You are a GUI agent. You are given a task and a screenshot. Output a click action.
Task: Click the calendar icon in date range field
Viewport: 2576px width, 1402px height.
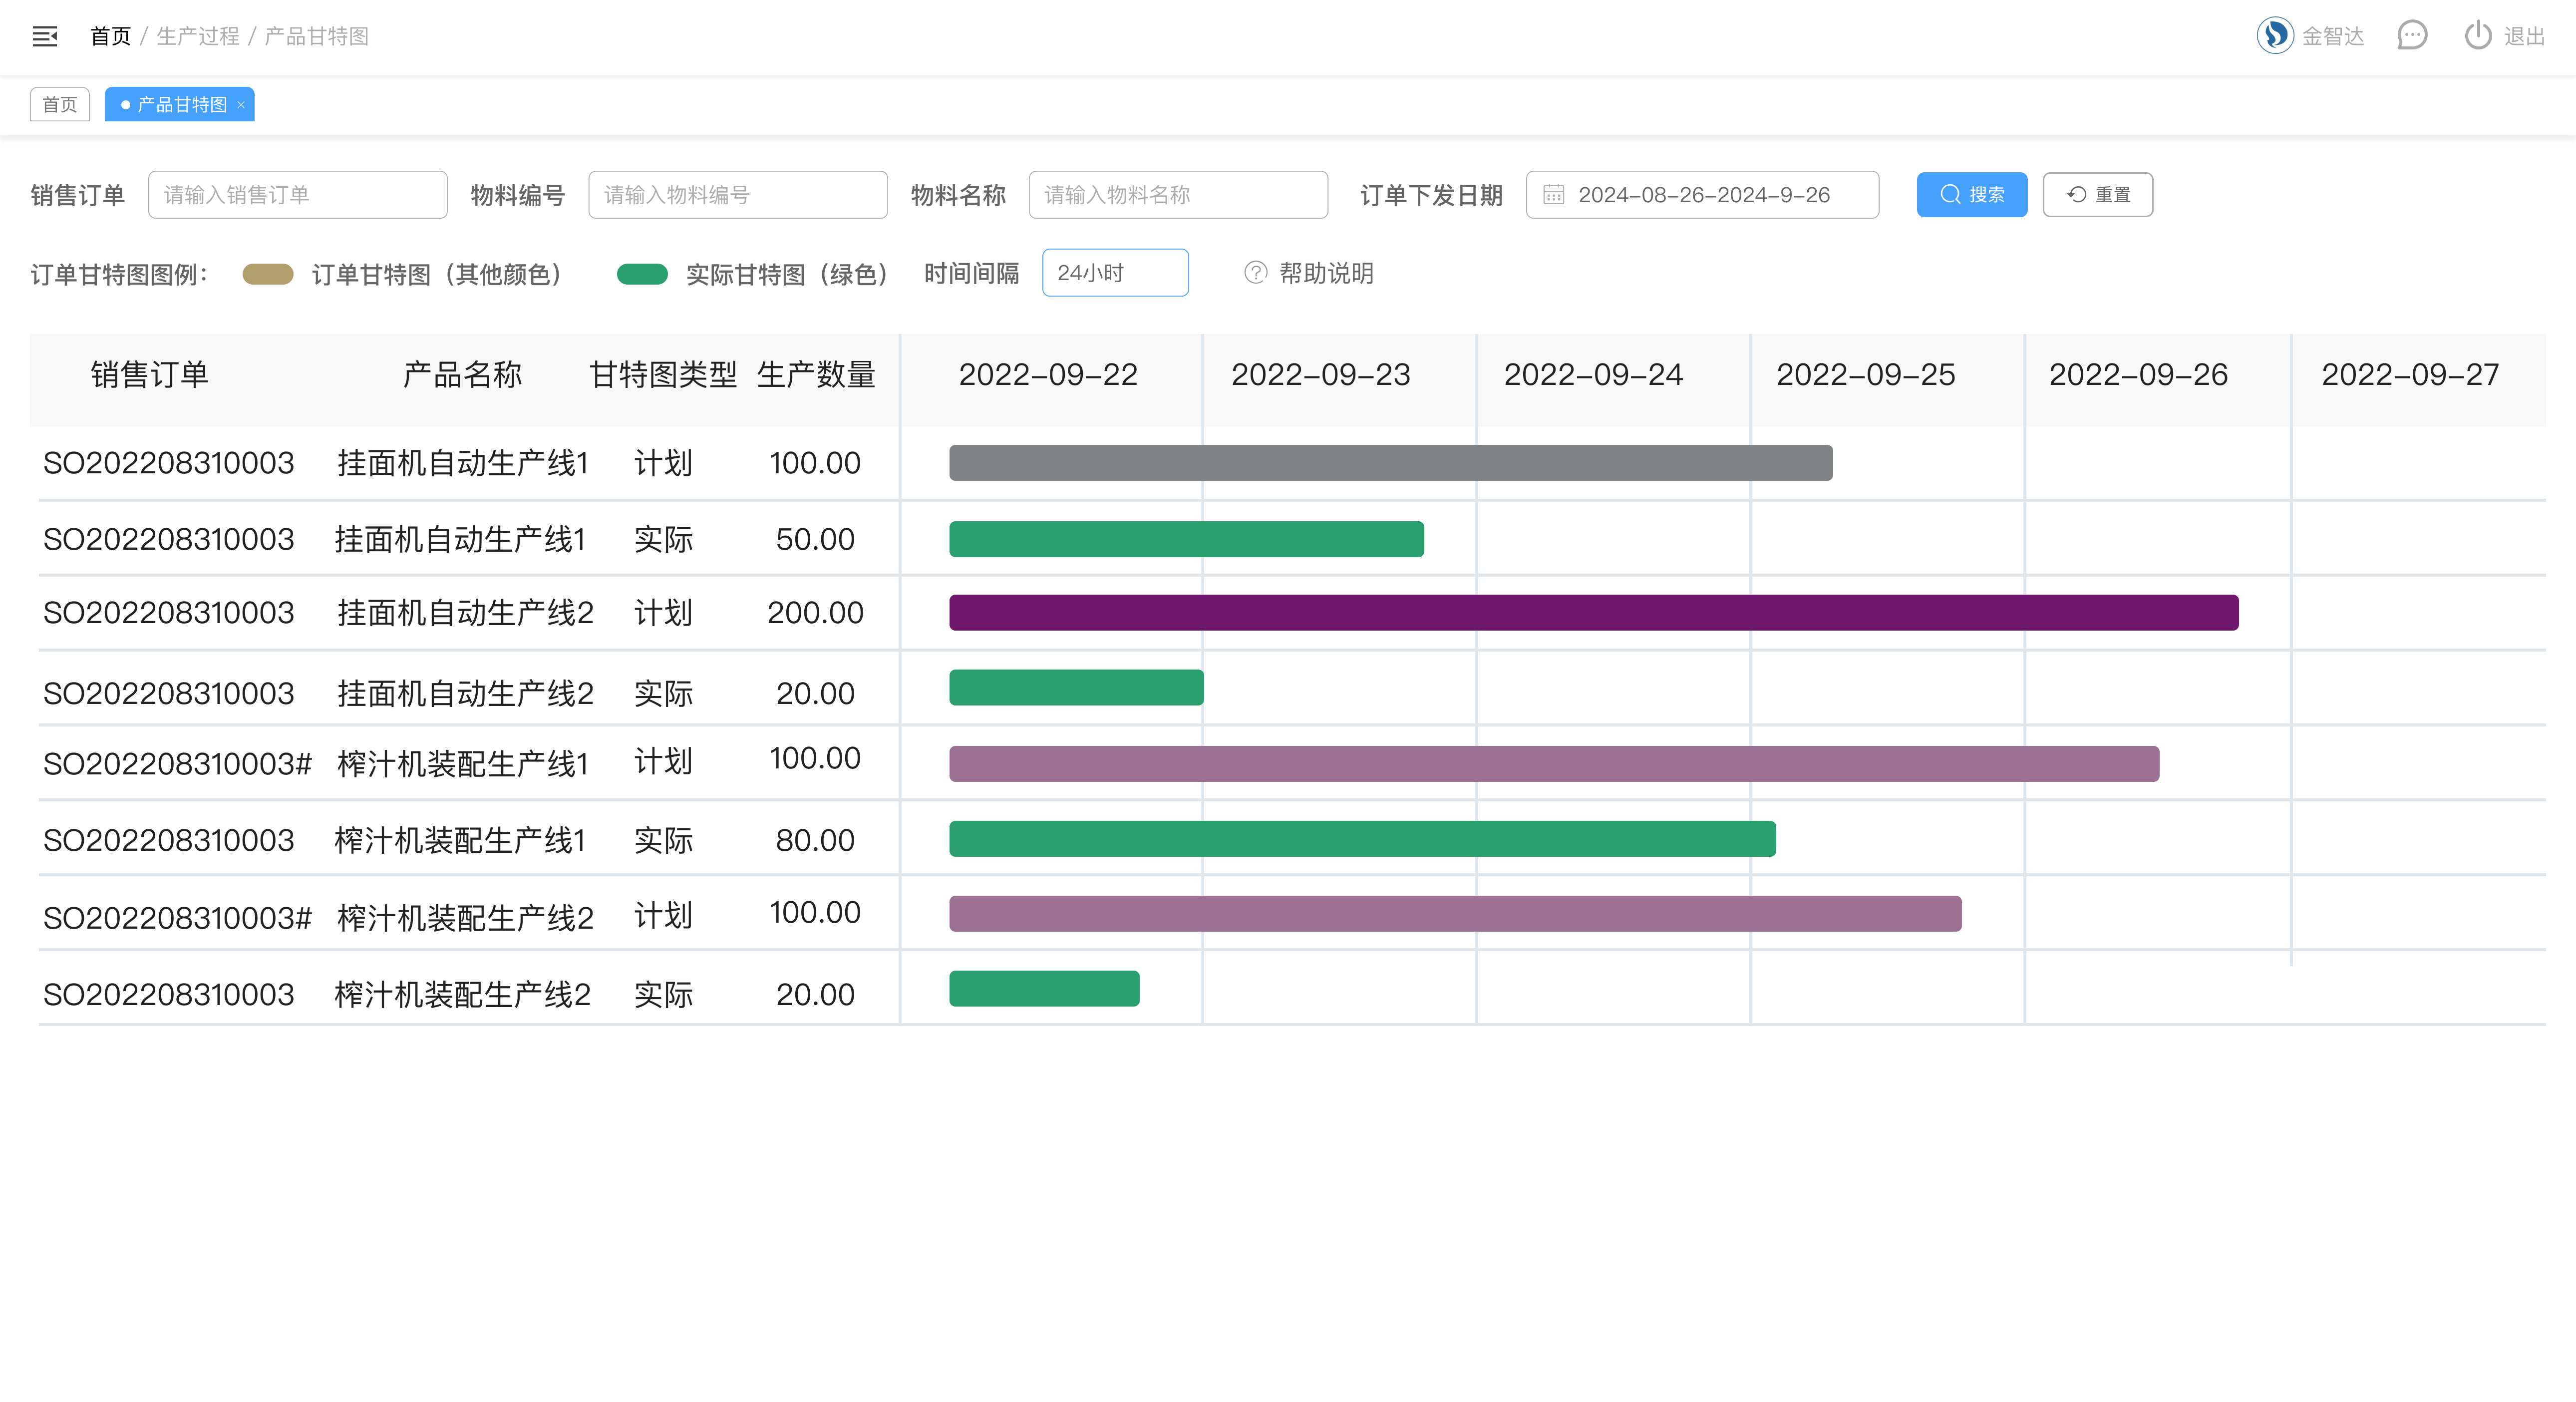click(1553, 195)
